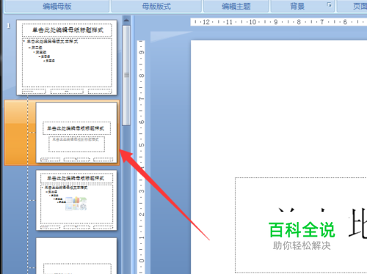Click the 编辑主题 ribbon group label
367x274 pixels.
pyautogui.click(x=236, y=6)
